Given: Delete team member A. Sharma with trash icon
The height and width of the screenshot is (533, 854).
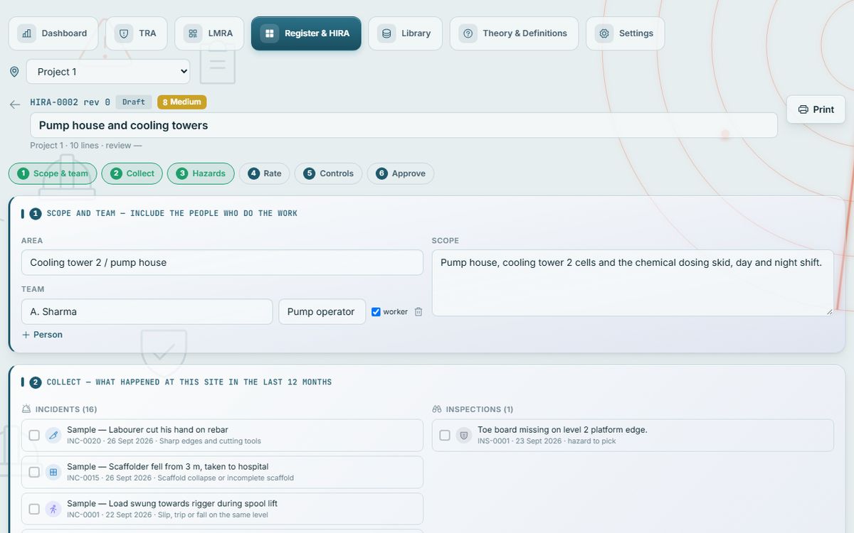Looking at the screenshot, I should (418, 312).
